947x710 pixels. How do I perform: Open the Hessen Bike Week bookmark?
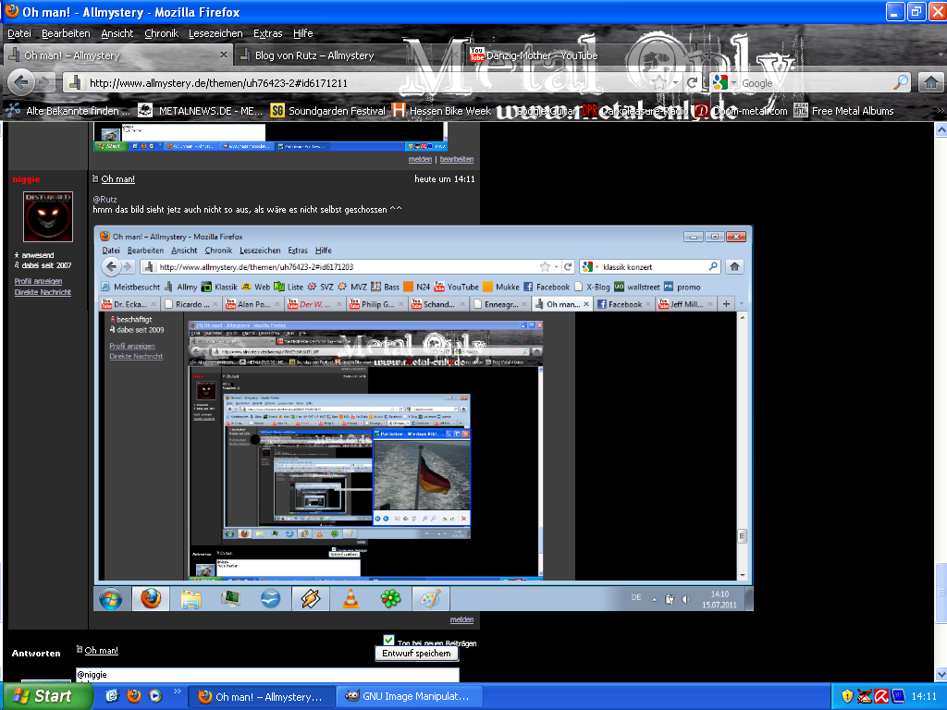click(442, 111)
